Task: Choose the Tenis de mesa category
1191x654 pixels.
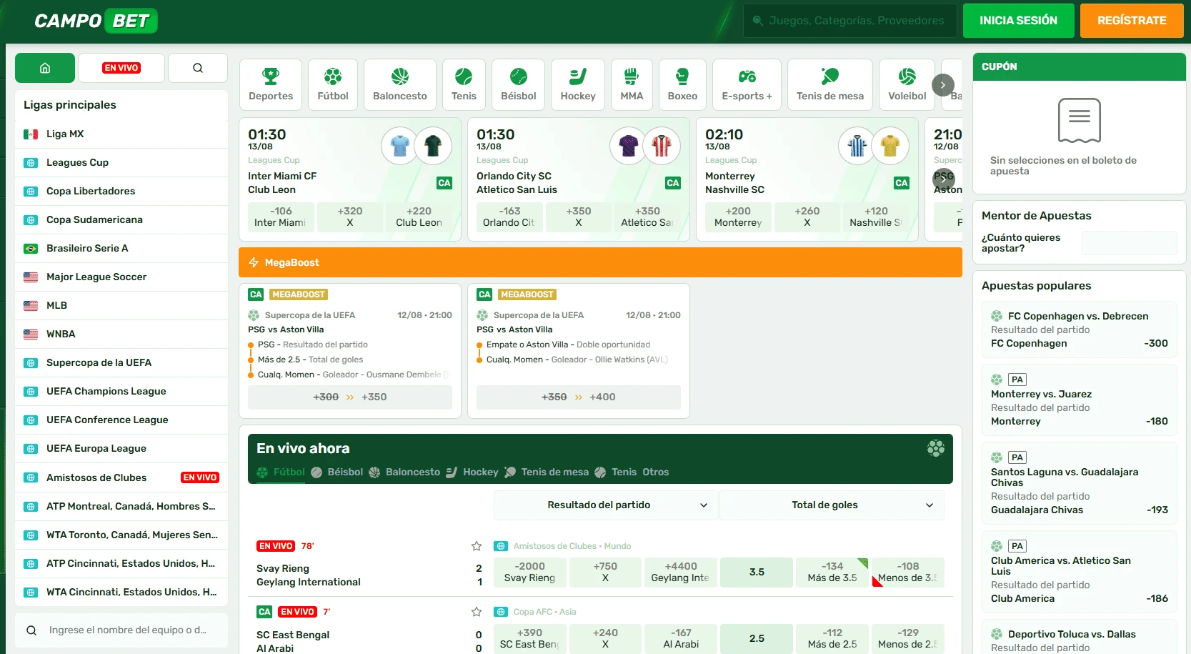Action: click(830, 84)
